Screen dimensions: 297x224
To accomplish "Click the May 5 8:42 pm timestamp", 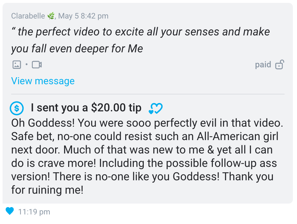I will [x=83, y=16].
